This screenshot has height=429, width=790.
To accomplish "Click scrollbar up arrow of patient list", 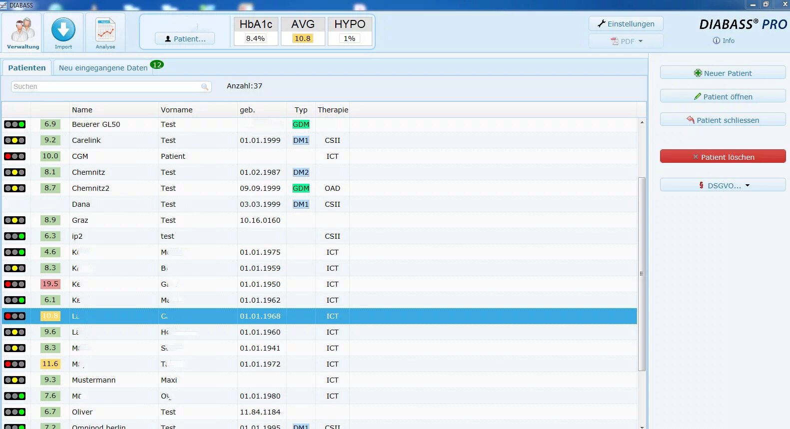I will pos(642,122).
